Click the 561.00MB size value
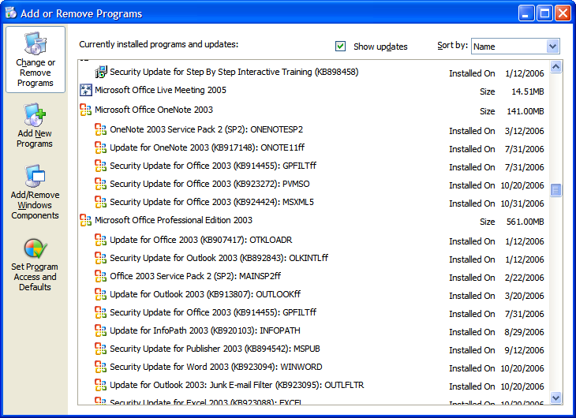 (x=526, y=222)
